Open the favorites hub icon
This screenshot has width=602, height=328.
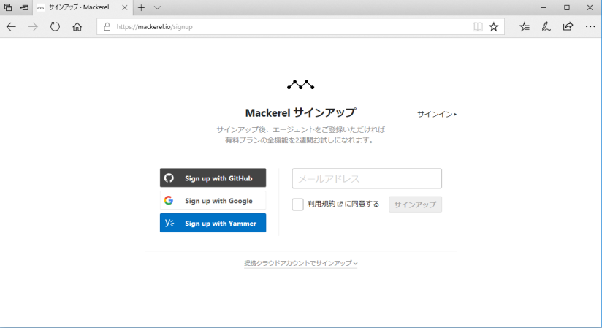(x=525, y=27)
